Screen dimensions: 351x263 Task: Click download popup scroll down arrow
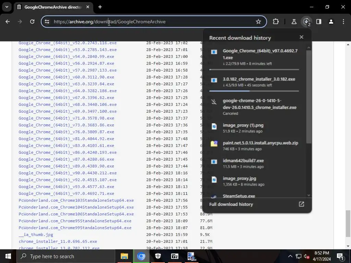(x=309, y=195)
